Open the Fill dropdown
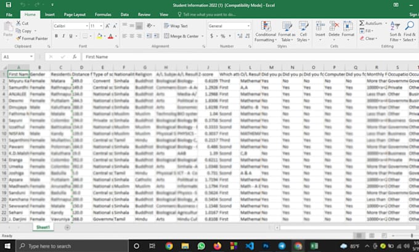This screenshot has width=419, height=252. point(367,31)
